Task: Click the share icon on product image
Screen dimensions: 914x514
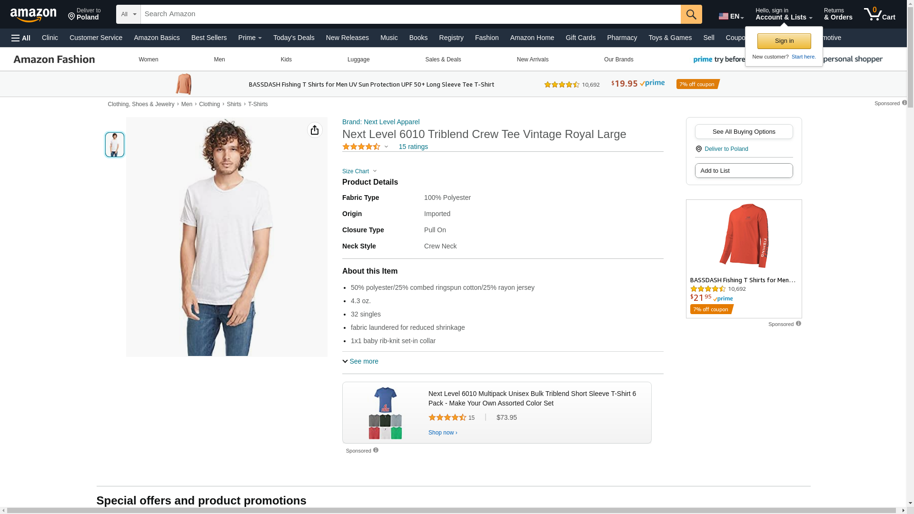Action: coord(315,130)
